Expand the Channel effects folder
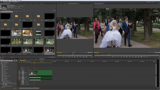The height and width of the screenshot is (90, 160). click(x=1, y=68)
